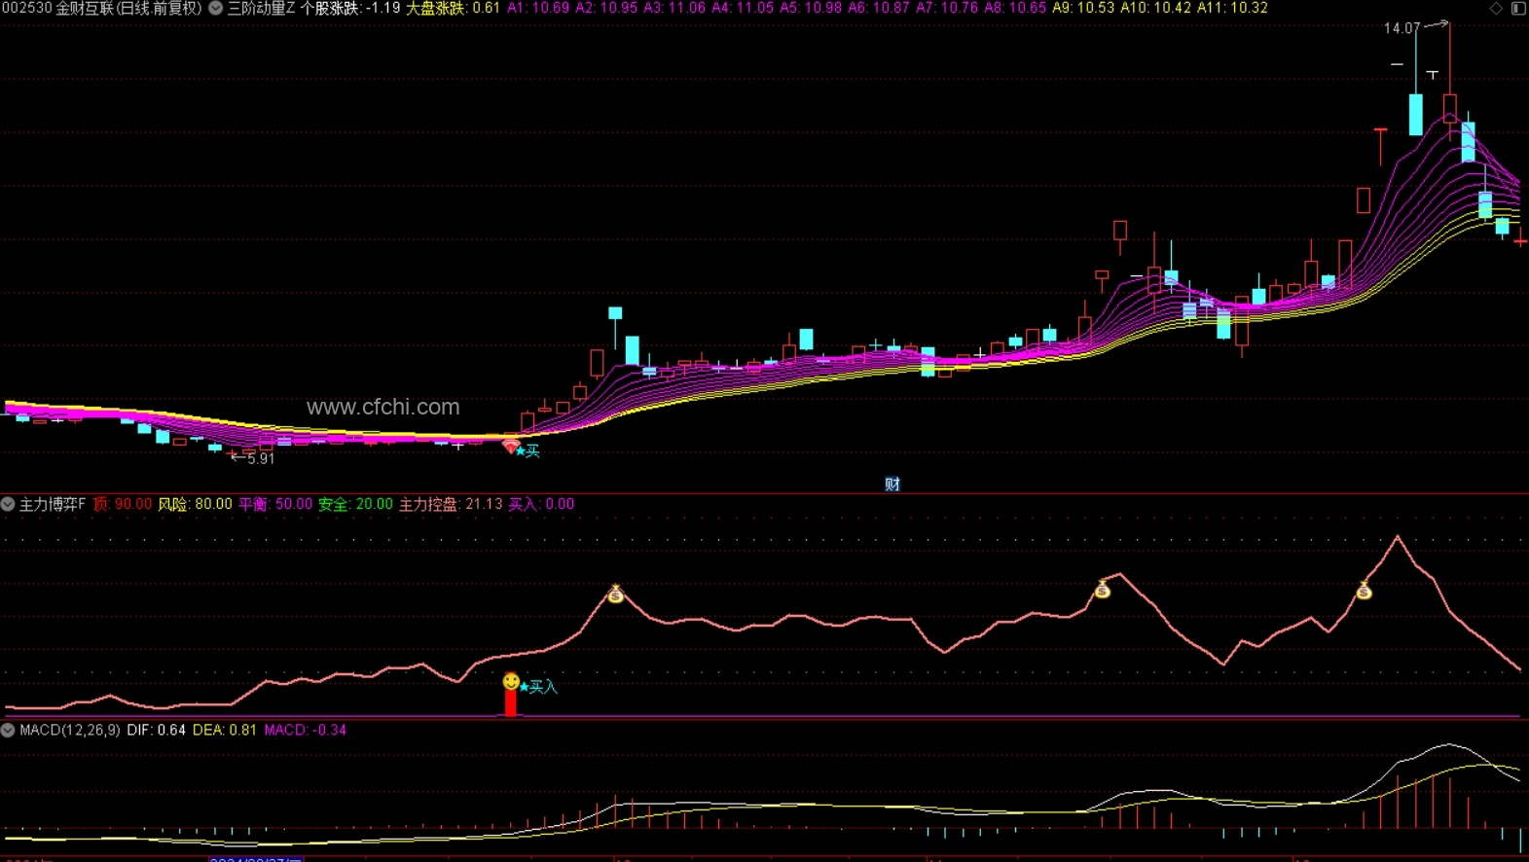Screen dimensions: 1529x862
Task: Click the ★买 label on the price chart
Action: point(528,450)
